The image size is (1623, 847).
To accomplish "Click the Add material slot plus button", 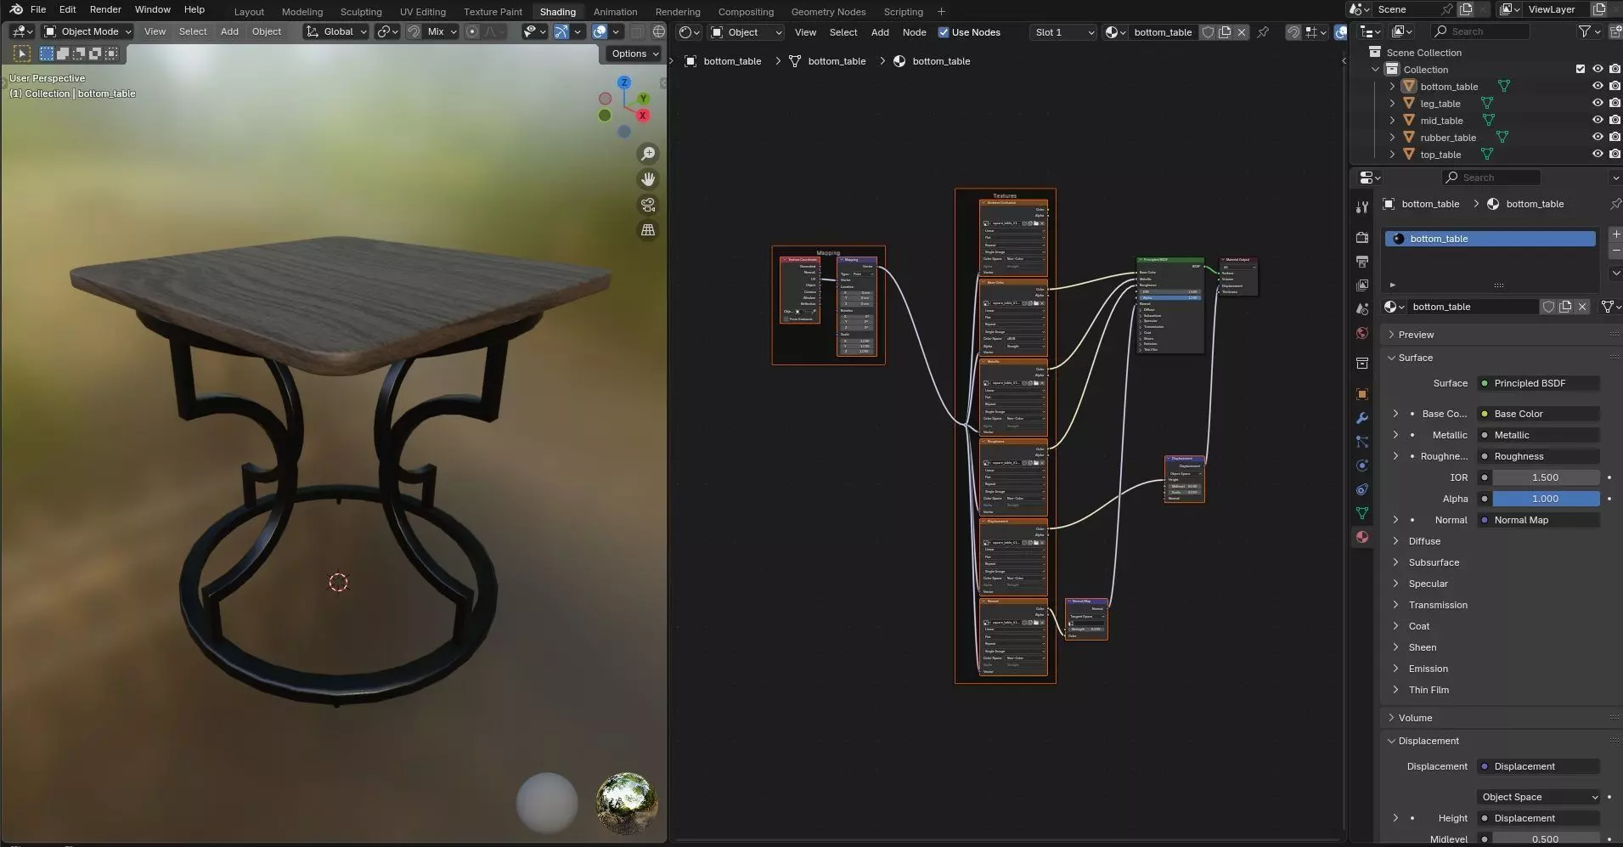I will point(1615,234).
